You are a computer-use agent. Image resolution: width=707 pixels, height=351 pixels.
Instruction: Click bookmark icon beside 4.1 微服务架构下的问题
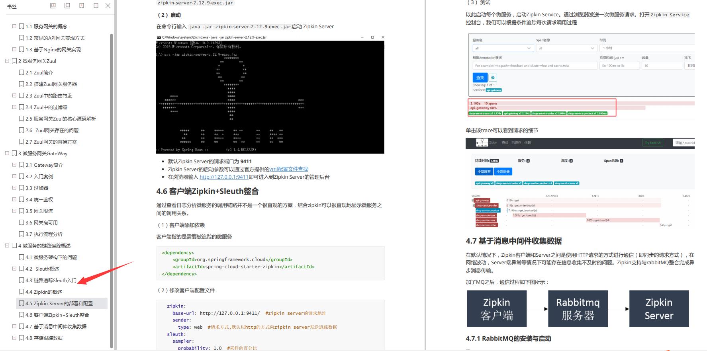(x=22, y=257)
